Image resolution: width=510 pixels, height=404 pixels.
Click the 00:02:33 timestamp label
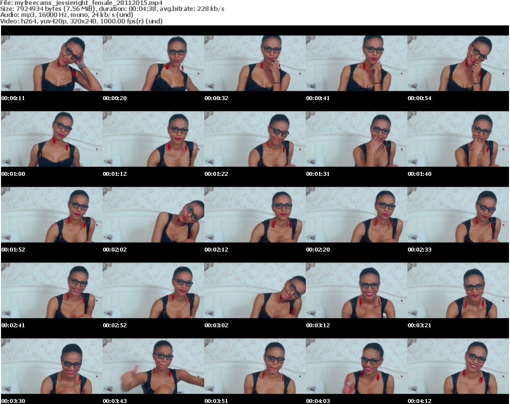pyautogui.click(x=419, y=250)
